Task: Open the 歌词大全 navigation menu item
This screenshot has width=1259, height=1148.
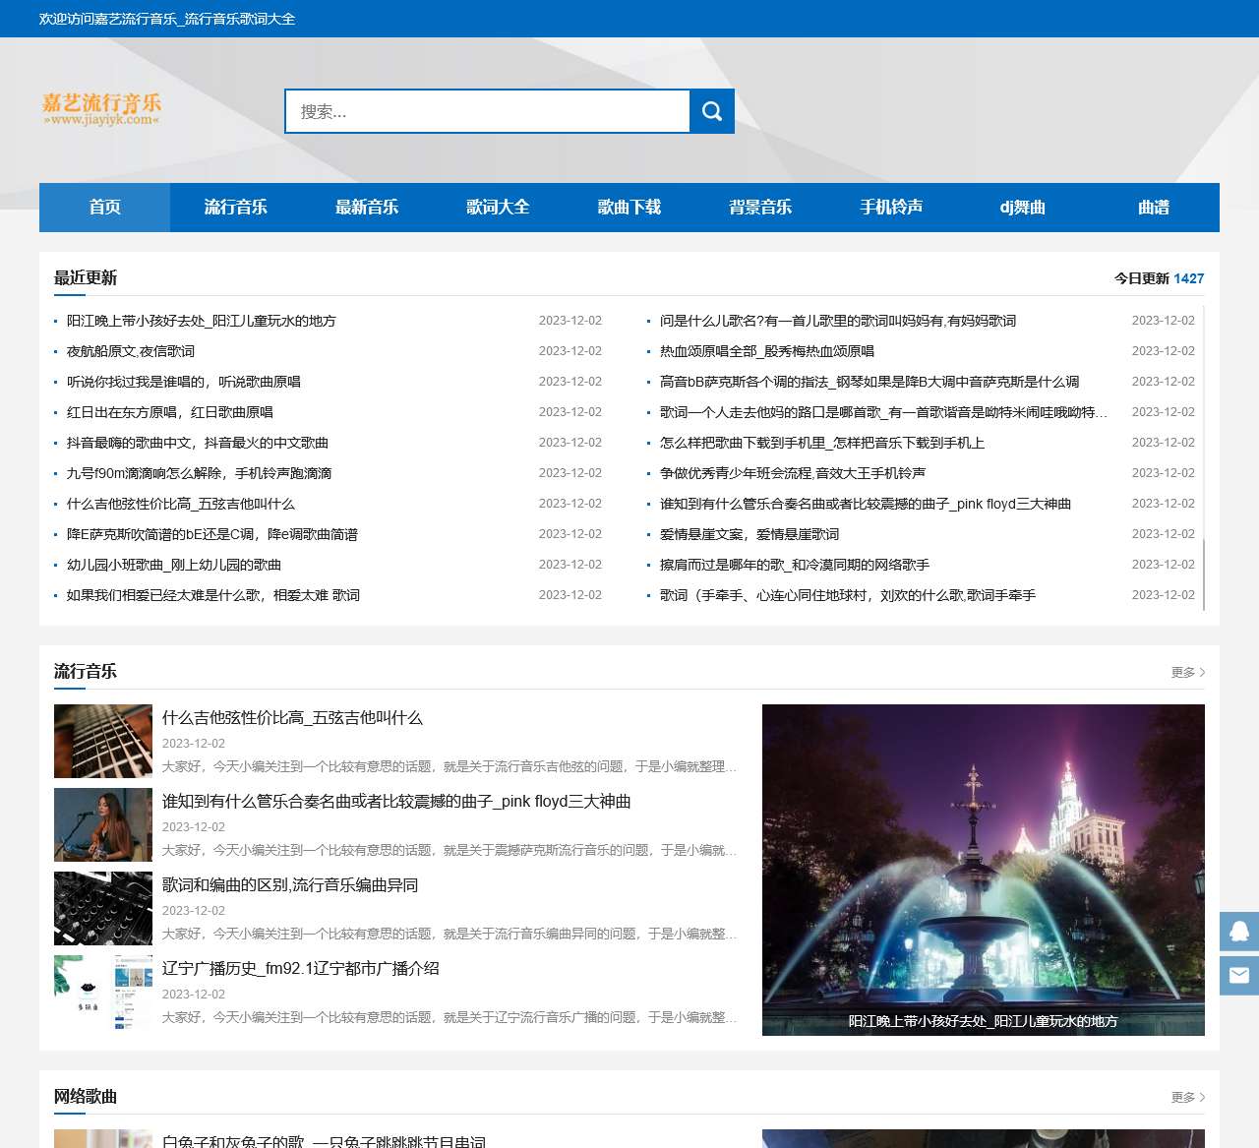Action: [498, 208]
